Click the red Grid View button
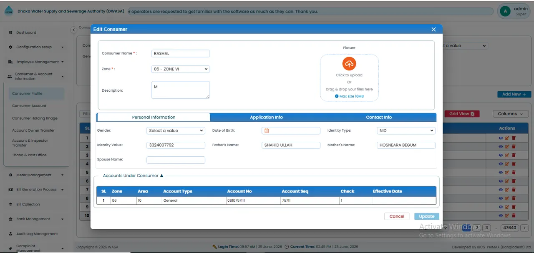534x253 pixels. click(x=462, y=114)
